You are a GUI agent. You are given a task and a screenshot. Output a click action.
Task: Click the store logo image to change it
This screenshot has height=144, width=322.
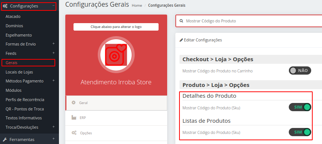(x=116, y=55)
